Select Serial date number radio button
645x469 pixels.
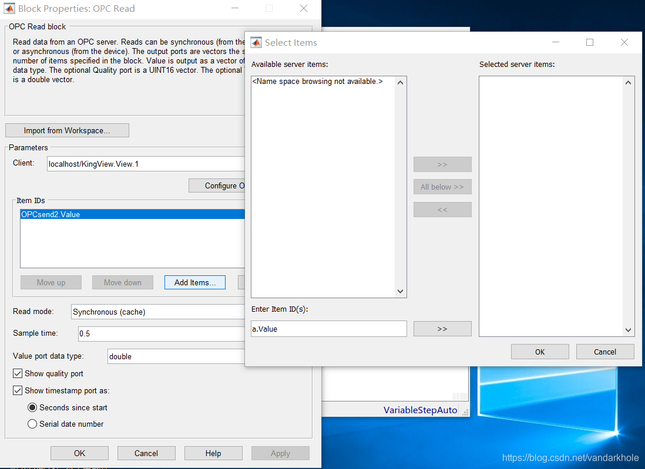pos(32,424)
